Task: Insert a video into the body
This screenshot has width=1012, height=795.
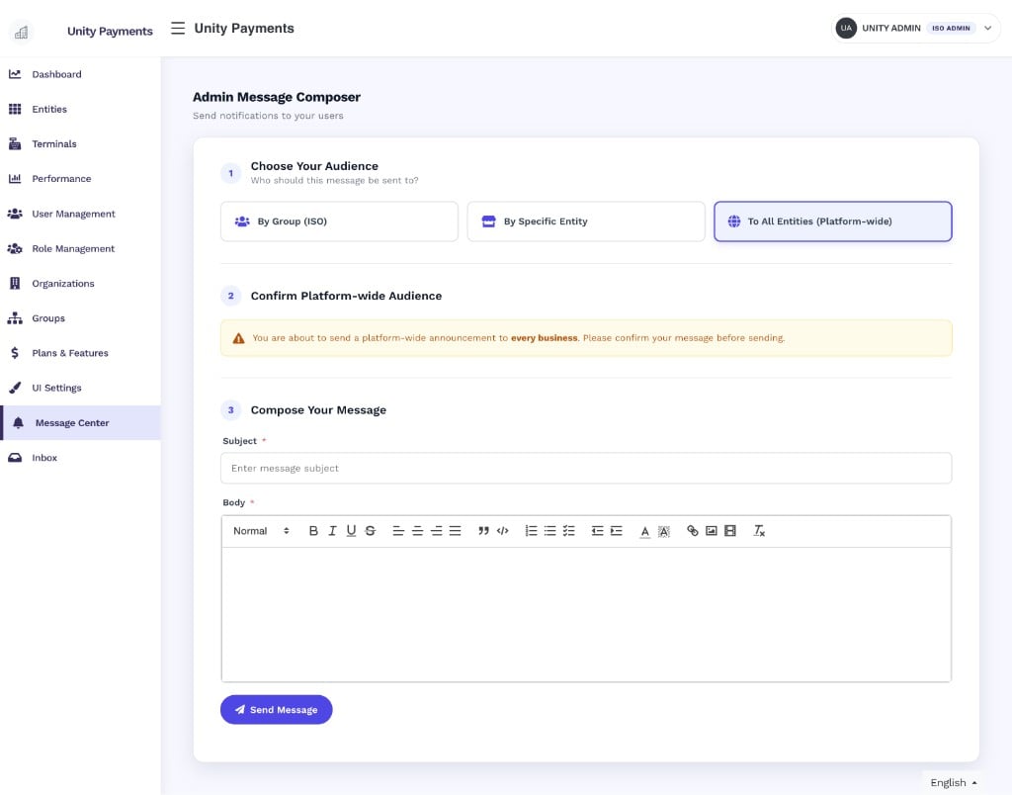Action: [x=730, y=531]
